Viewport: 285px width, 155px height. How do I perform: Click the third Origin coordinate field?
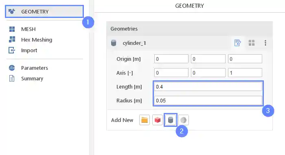click(245, 59)
